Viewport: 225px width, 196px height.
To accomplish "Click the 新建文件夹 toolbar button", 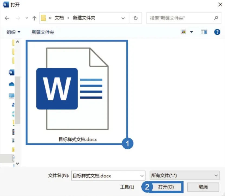I will point(43,32).
